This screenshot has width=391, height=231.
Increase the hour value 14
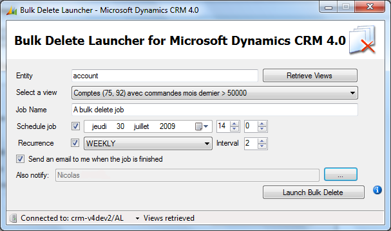point(234,123)
